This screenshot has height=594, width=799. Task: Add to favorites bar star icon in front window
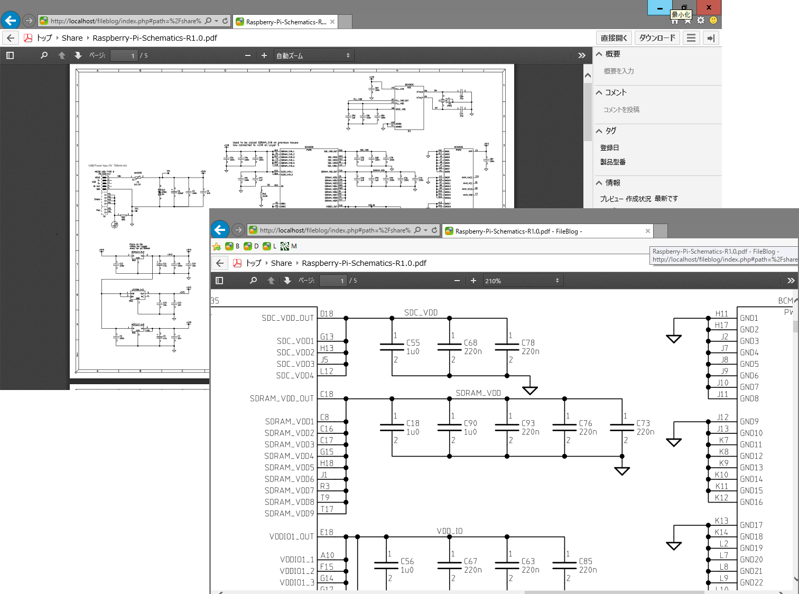(217, 246)
